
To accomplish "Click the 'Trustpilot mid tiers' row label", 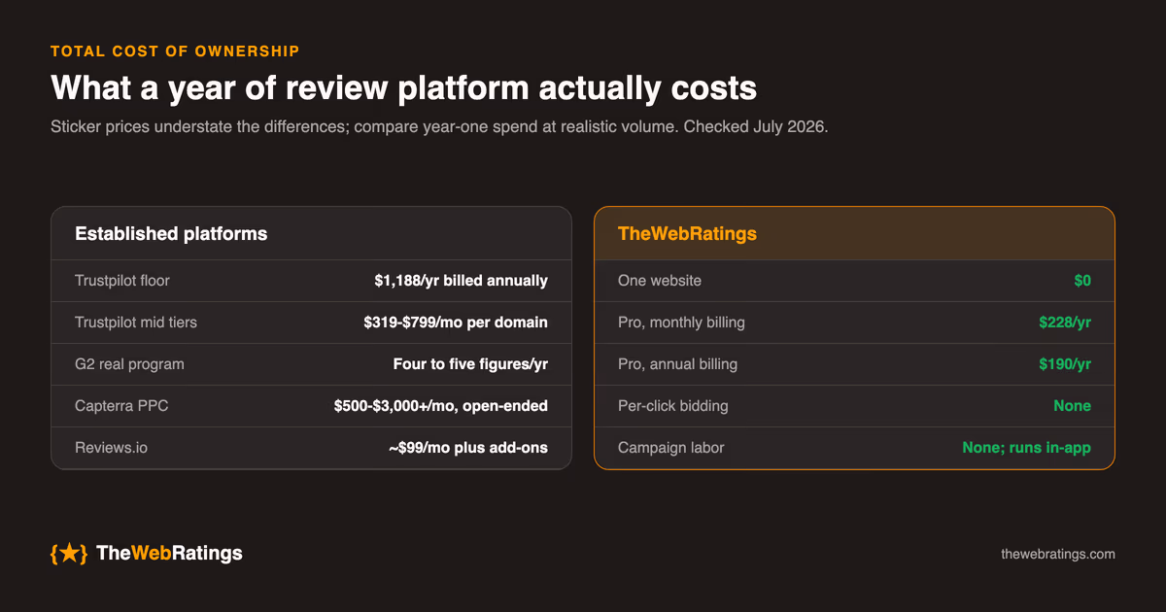I will point(136,323).
